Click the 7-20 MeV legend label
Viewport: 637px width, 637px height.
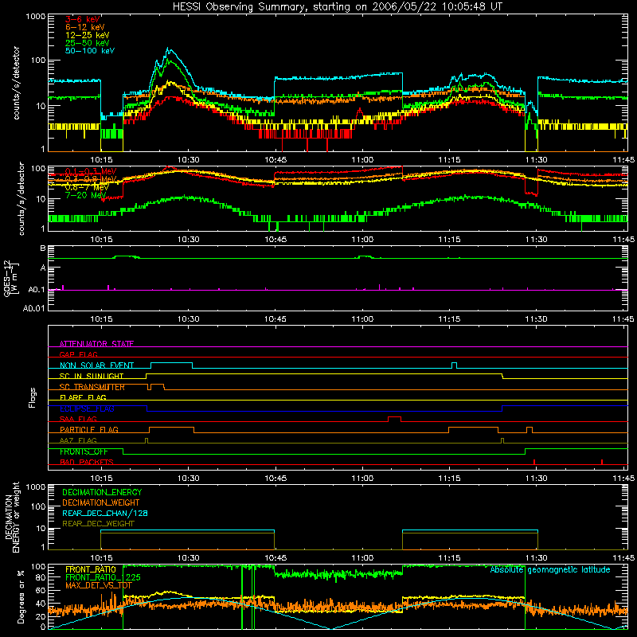pyautogui.click(x=86, y=195)
